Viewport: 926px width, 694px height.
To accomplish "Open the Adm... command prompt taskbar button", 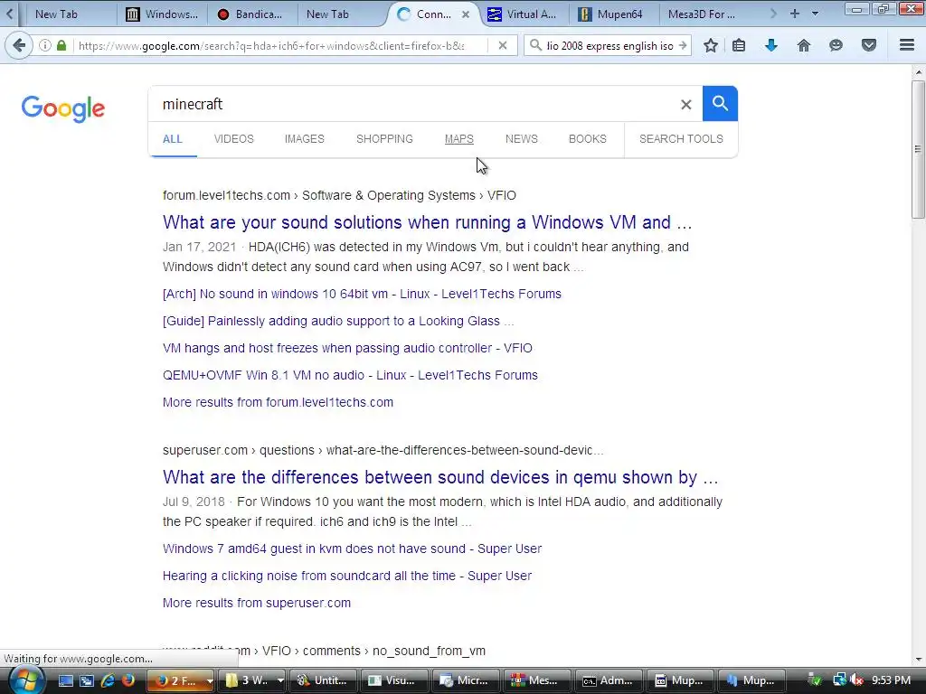I will click(608, 680).
